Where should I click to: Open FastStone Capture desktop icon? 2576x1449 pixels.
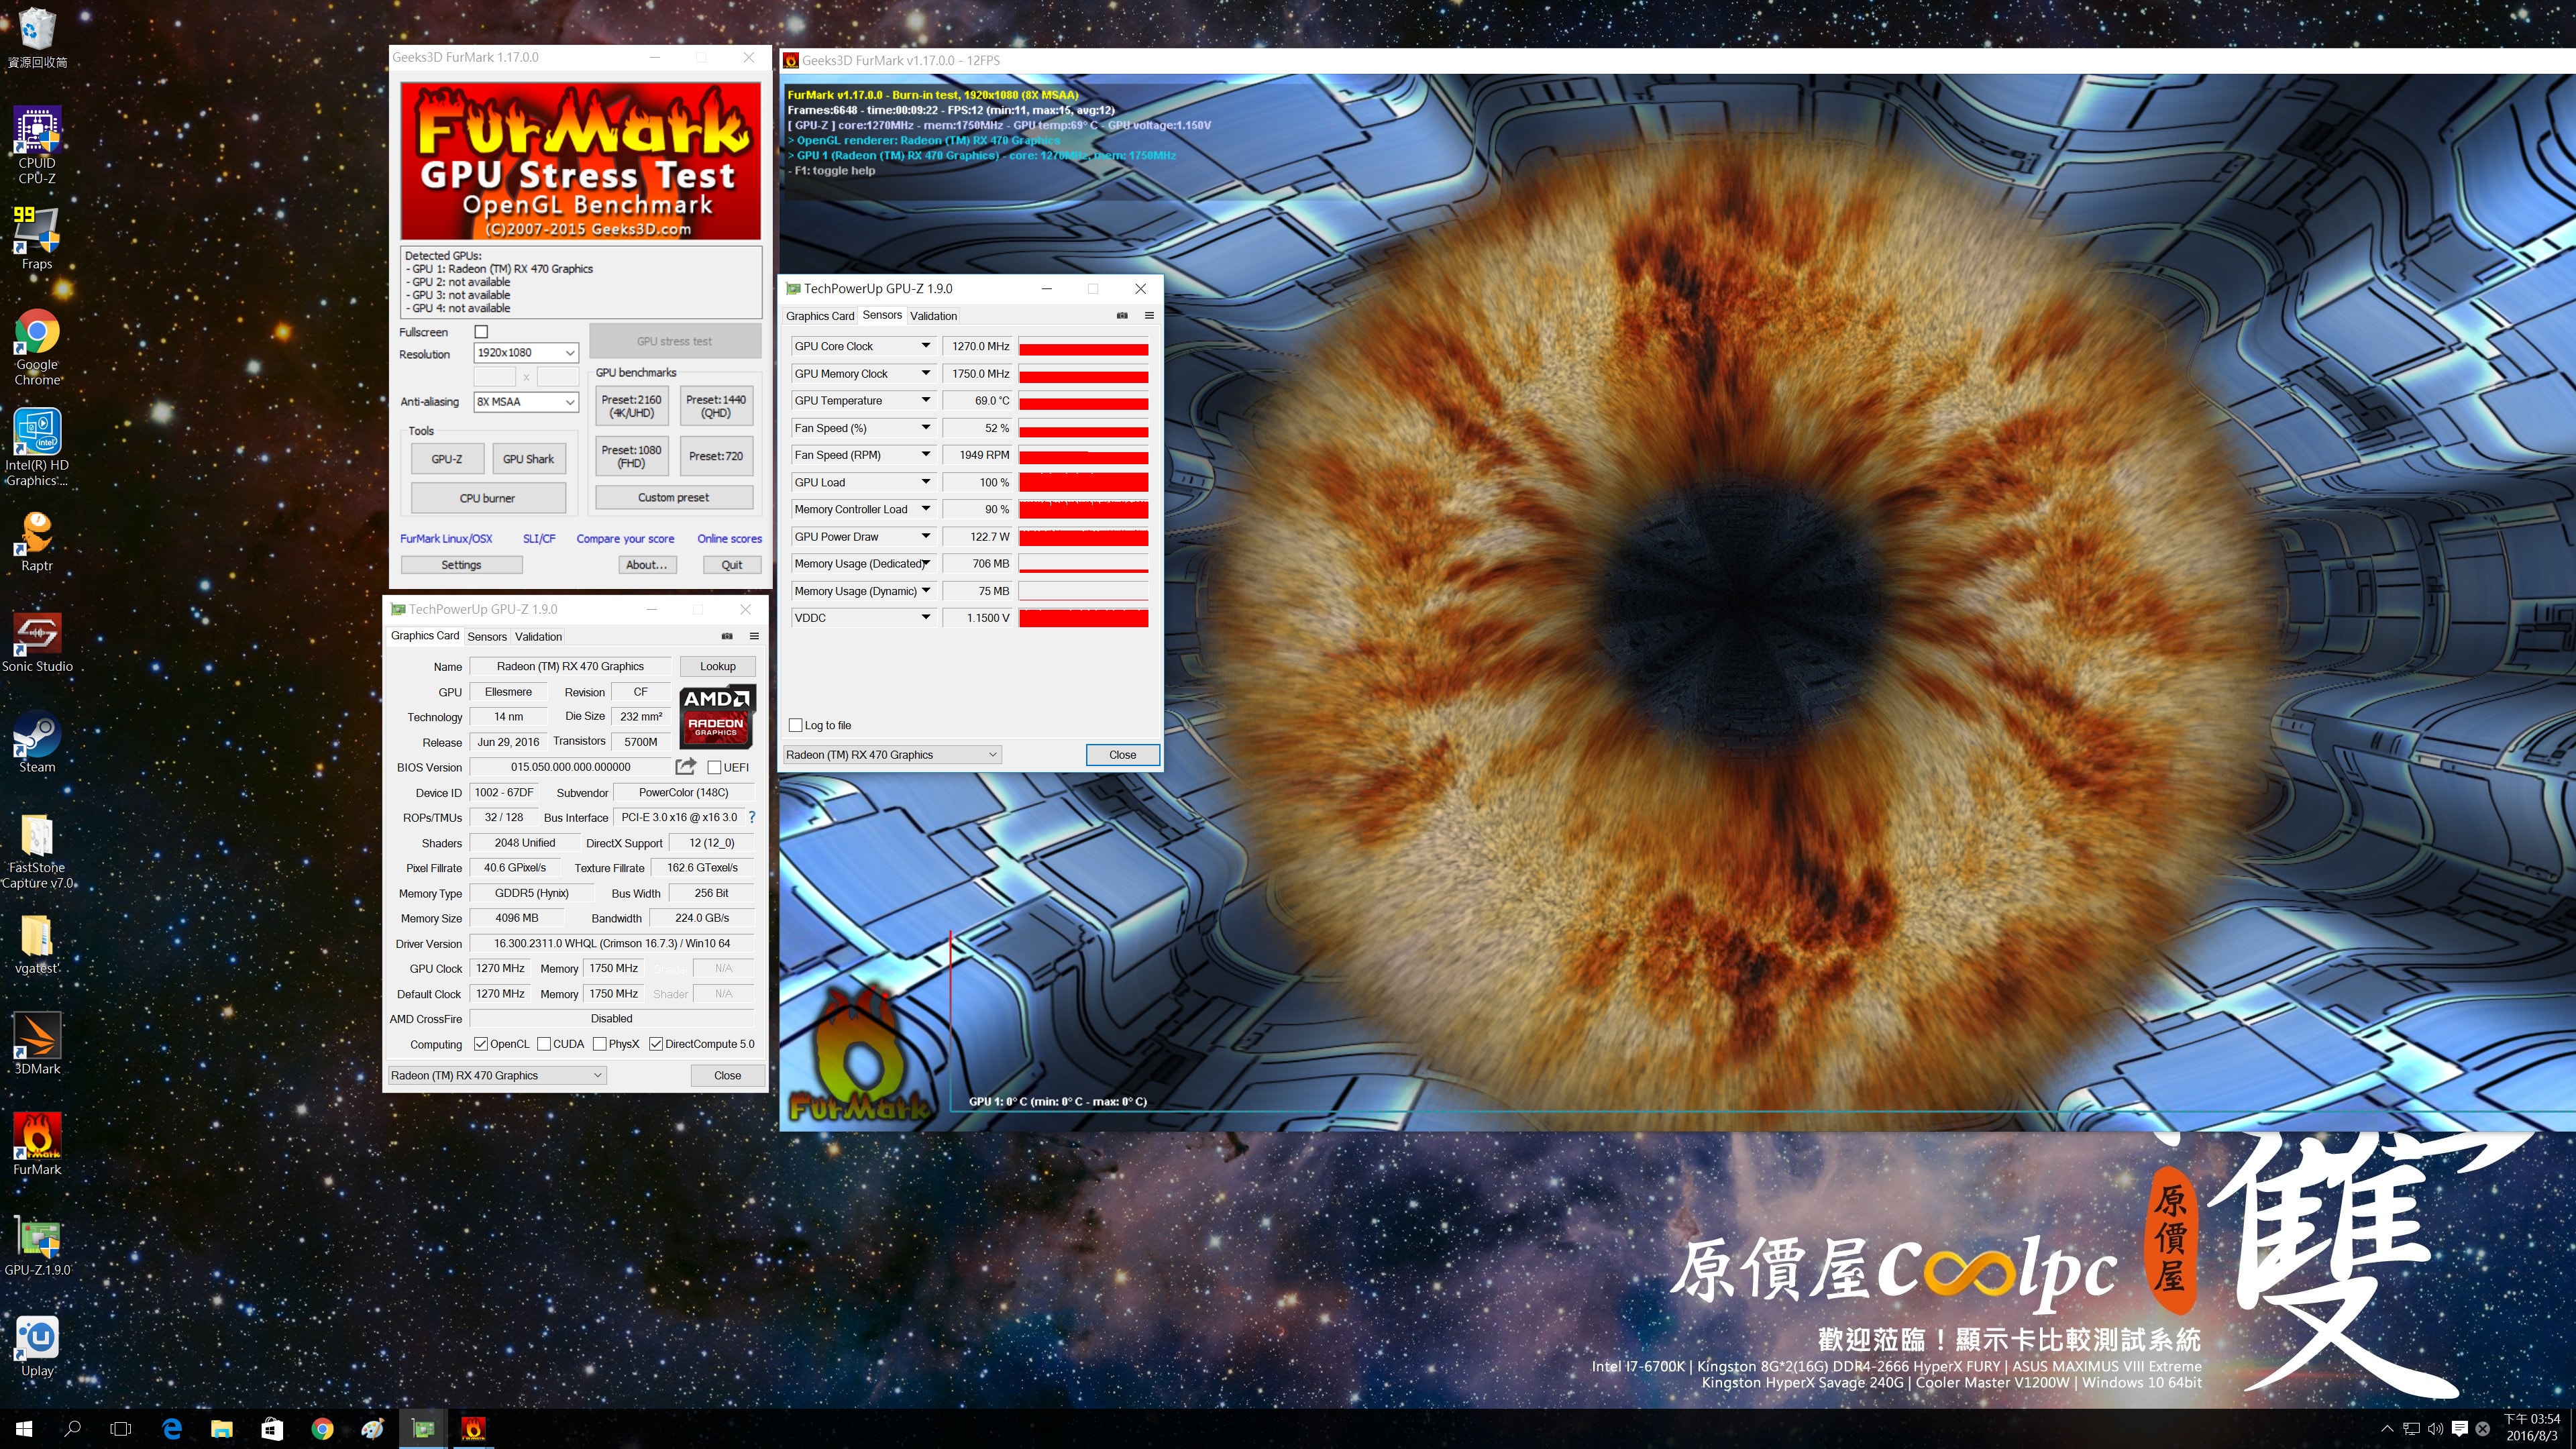click(37, 850)
